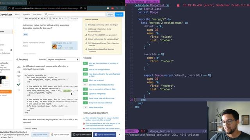This screenshot has height=140, width=250.
Task: Click the Follow link under the question
Action: click(x=25, y=46)
